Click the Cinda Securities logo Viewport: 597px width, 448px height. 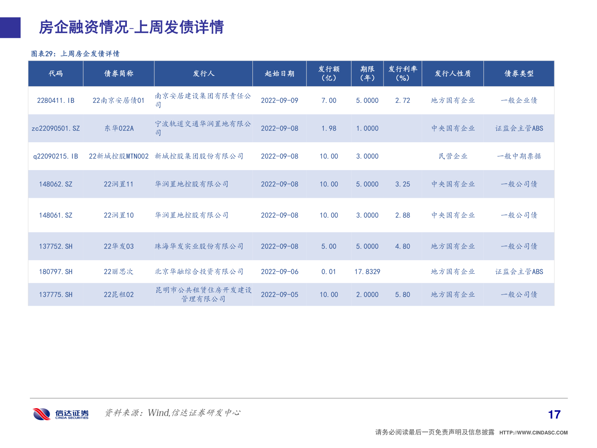60,413
